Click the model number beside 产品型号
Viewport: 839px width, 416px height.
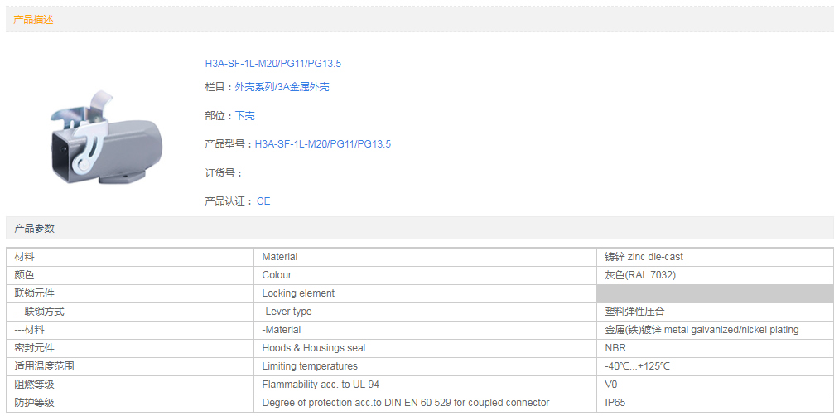point(322,144)
